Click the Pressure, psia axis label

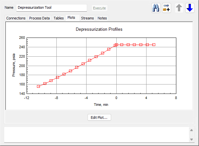[x=14, y=65]
